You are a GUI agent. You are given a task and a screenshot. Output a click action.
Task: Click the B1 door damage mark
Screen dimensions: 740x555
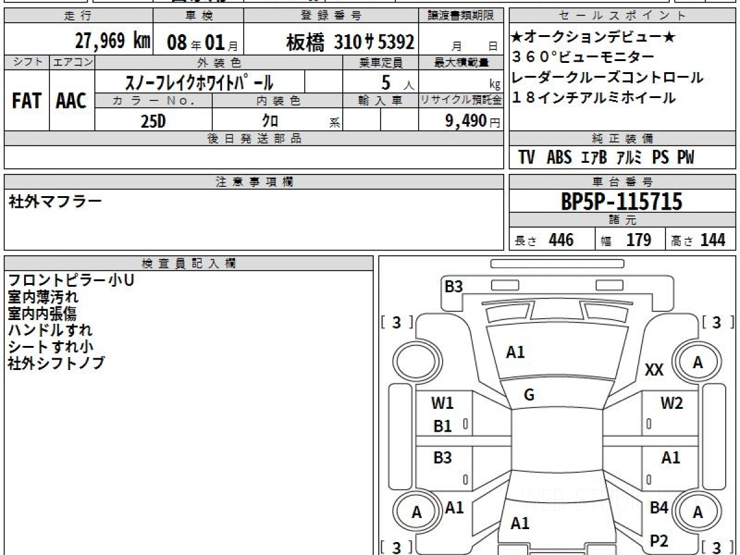(x=443, y=426)
